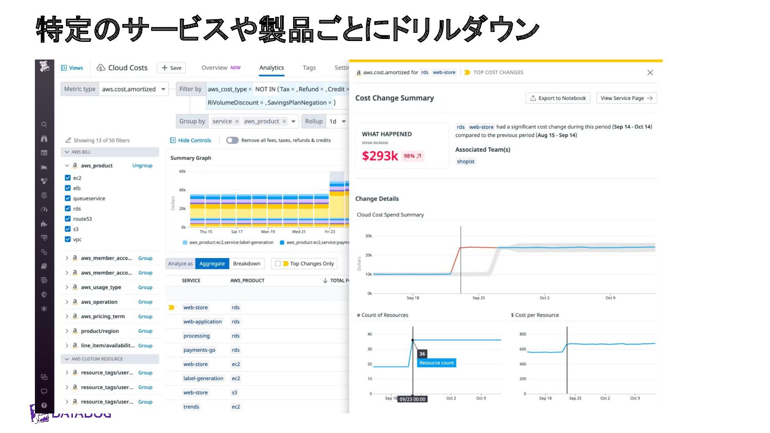Image resolution: width=770 pixels, height=433 pixels.
Task: Remove the aws_product tag from Group by
Action: 284,122
